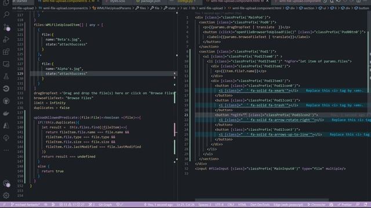The width and height of the screenshot is (371, 208).
Task: Click name:"Beta's.jpg" text in code
Action: [63, 39]
